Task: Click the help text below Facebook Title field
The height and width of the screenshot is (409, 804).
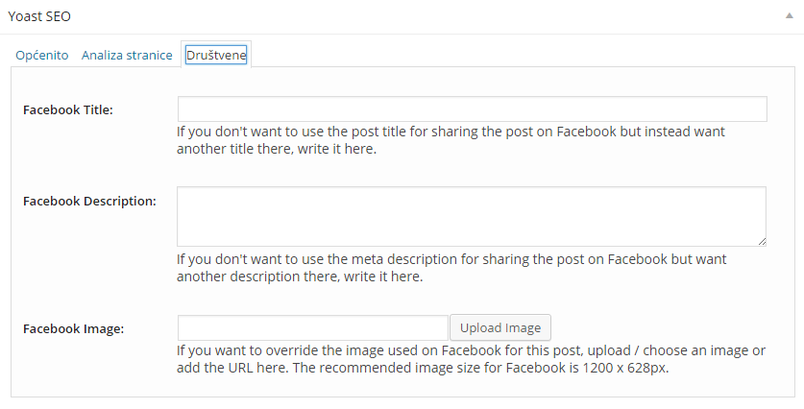Action: tap(451, 140)
